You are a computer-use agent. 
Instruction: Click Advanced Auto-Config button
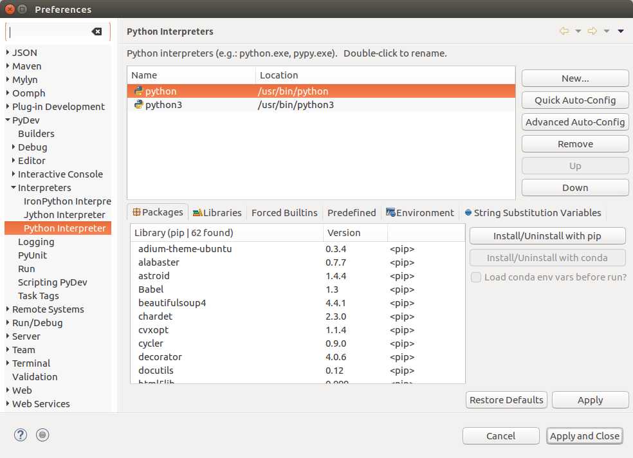[x=575, y=122]
